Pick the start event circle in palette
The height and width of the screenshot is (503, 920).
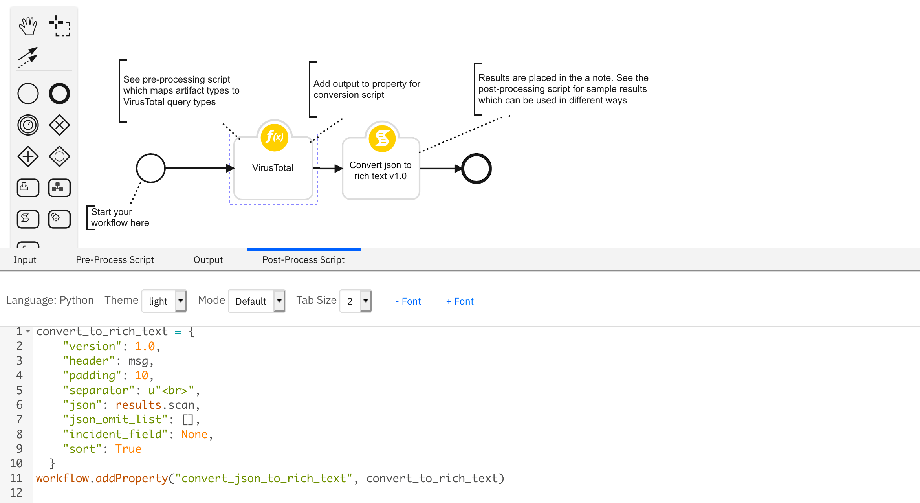point(28,94)
